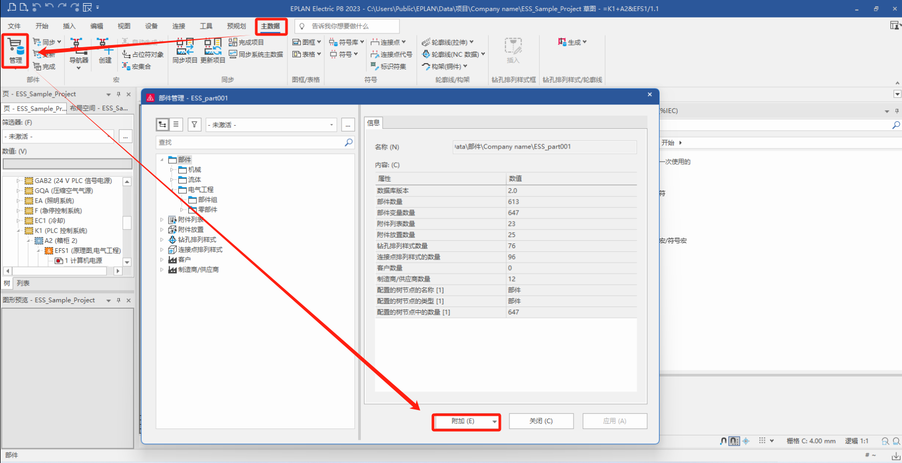902x463 pixels.
Task: Click the snap magnet icon in status bar
Action: (x=723, y=441)
